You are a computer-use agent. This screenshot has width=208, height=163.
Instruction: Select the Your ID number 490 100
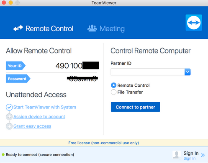(x=69, y=65)
